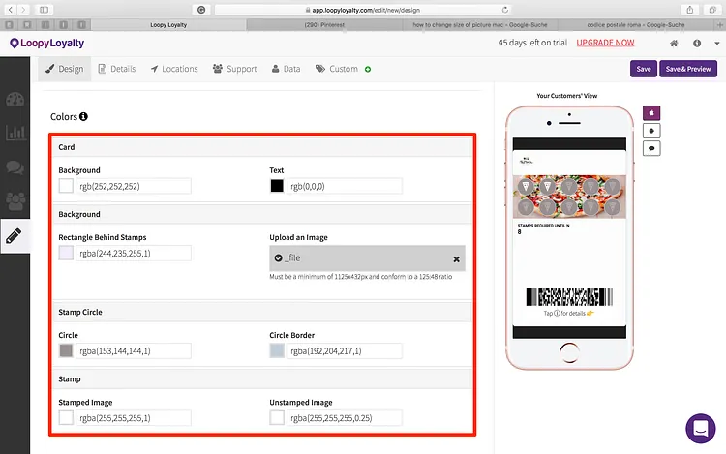Click the Colors info icon
The image size is (726, 454).
pyautogui.click(x=83, y=116)
